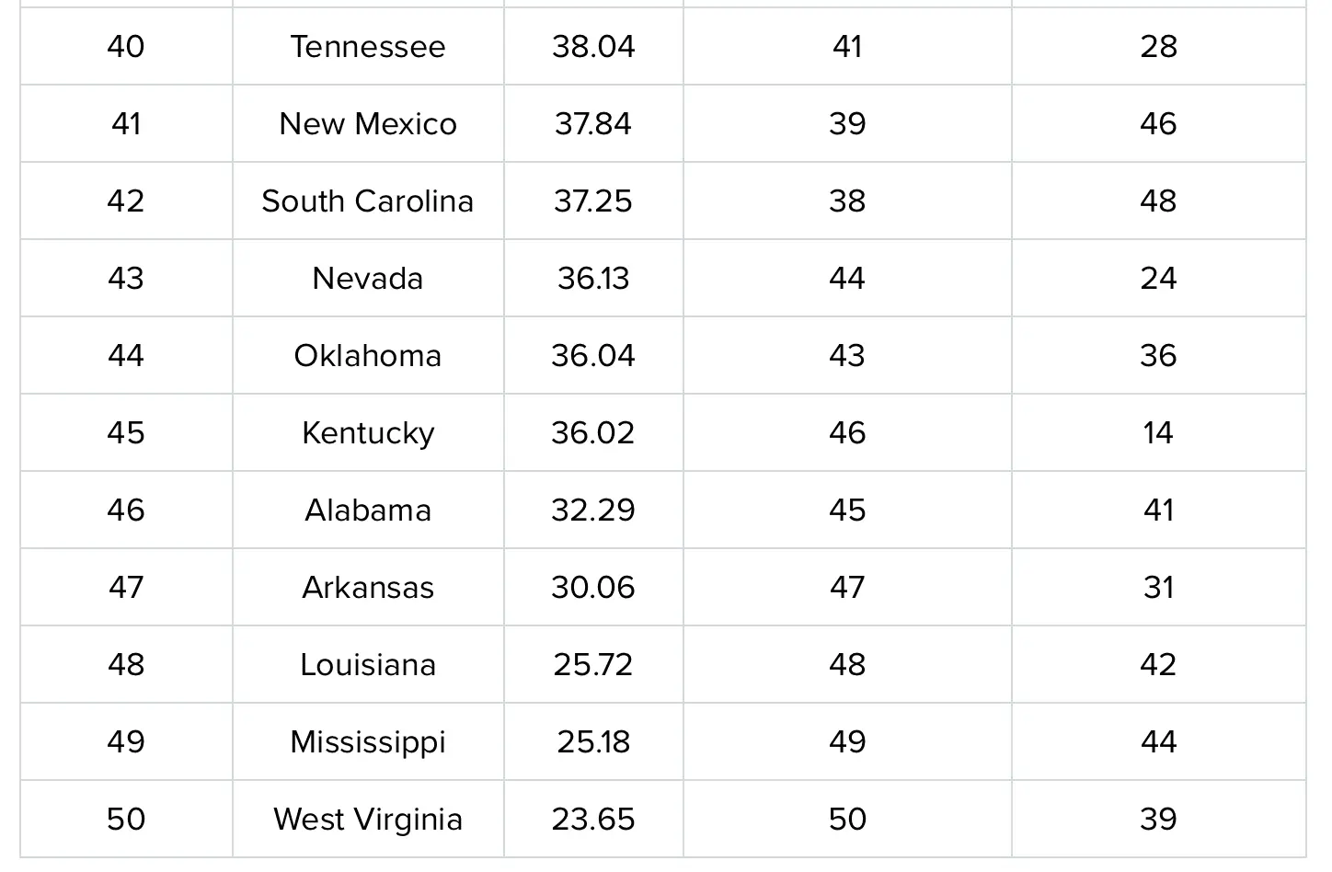
Task: Select the 36.13 score for Nevada
Action: point(593,279)
